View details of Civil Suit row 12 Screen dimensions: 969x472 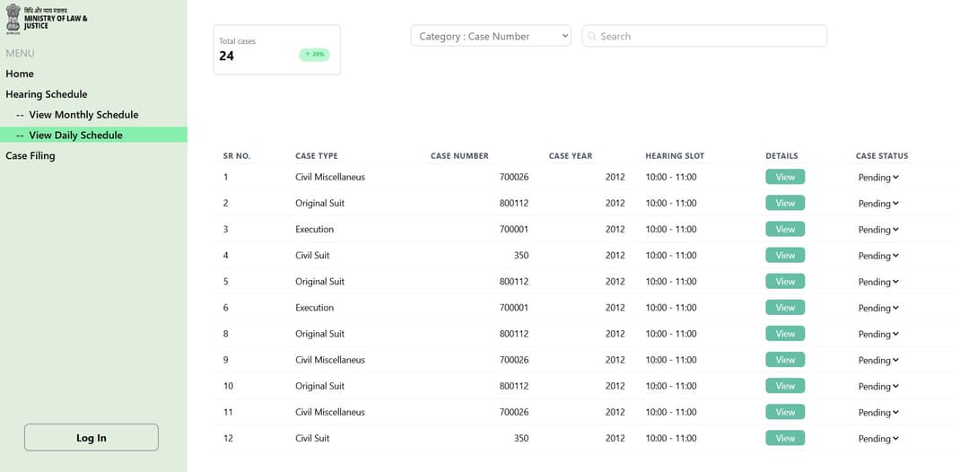click(785, 438)
